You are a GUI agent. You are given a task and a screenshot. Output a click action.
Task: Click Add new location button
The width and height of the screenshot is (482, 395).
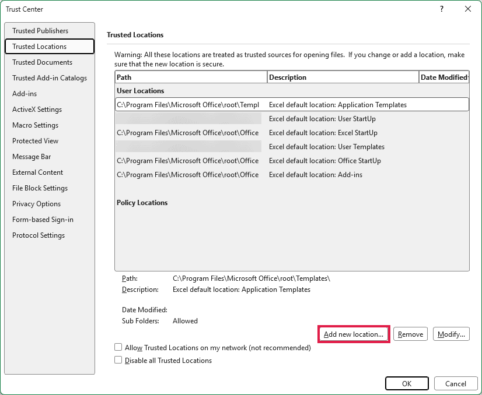[x=354, y=334]
